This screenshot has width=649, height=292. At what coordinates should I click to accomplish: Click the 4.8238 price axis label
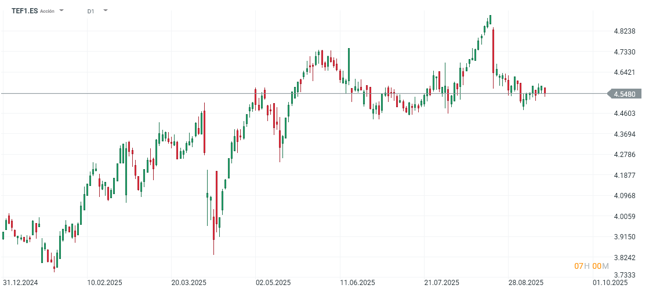click(x=625, y=31)
